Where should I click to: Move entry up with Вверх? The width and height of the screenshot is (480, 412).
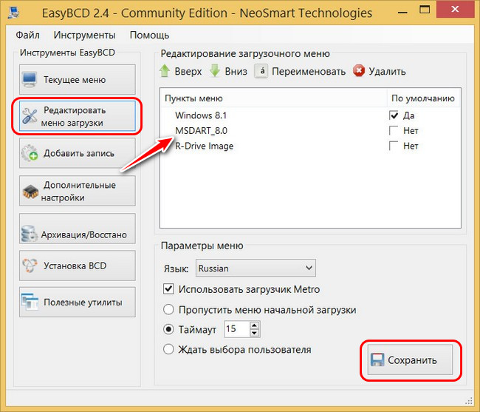(x=181, y=71)
